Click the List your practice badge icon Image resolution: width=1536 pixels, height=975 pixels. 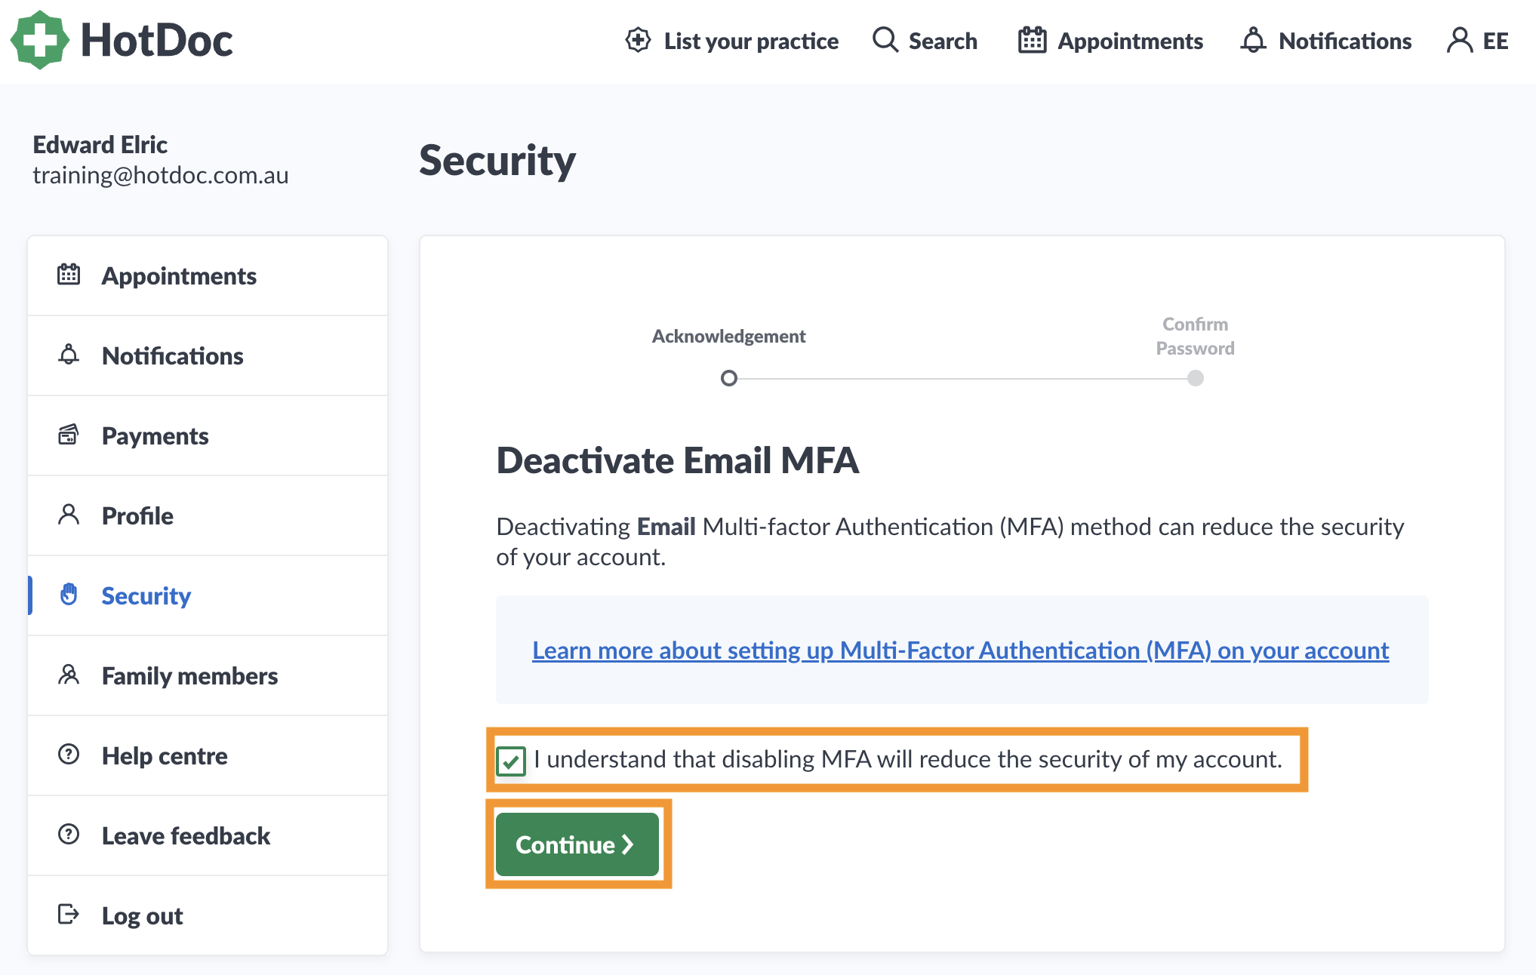coord(638,40)
